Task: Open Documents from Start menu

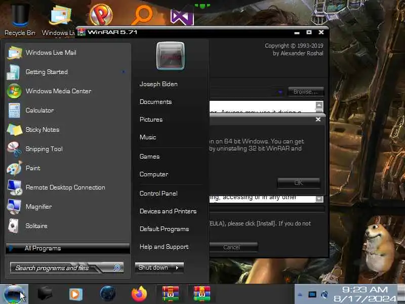Action: click(155, 102)
